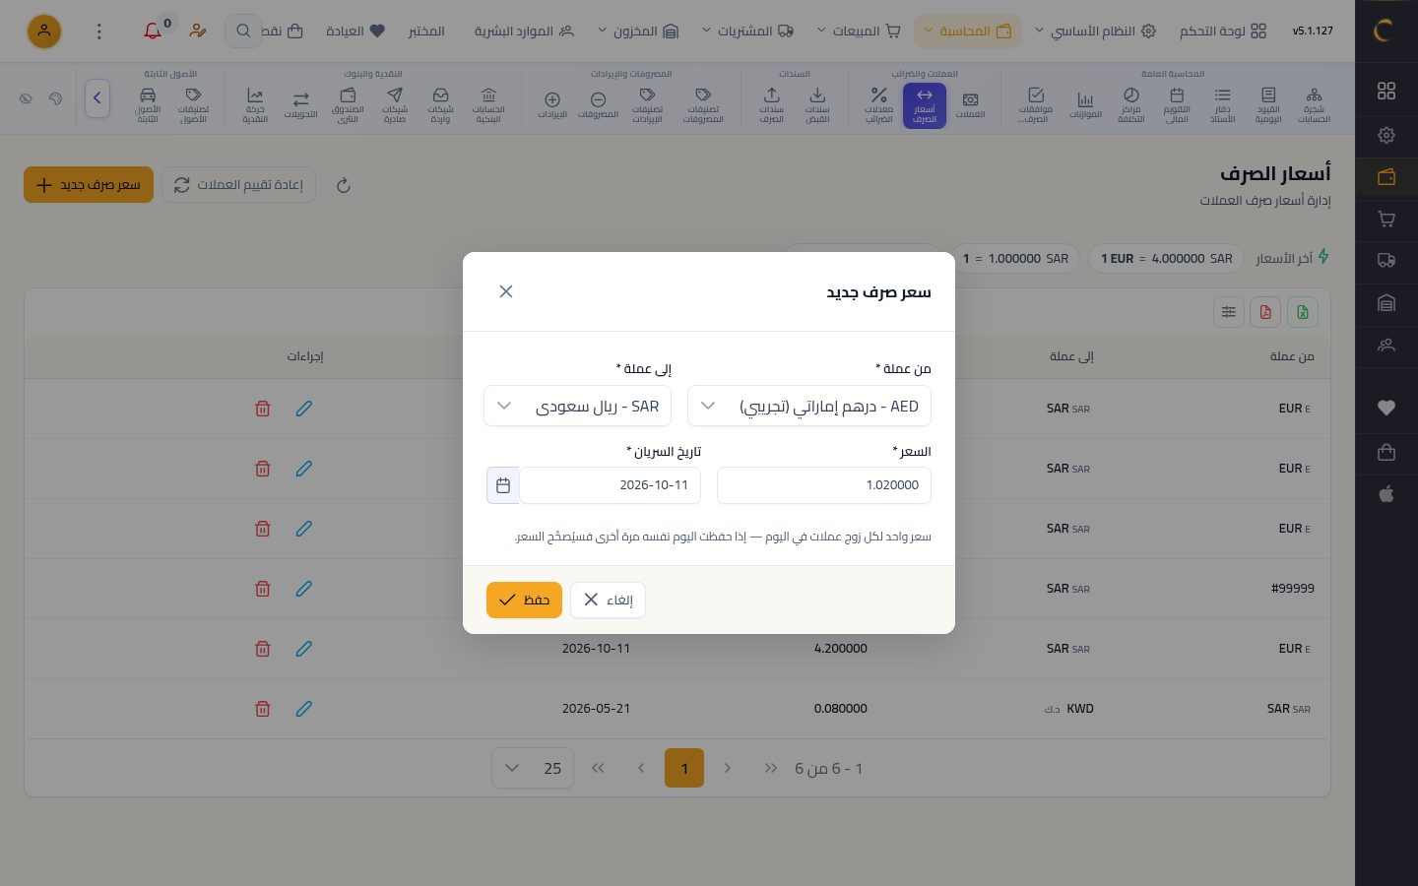The image size is (1418, 886).
Task: Delete the #99999 exchange rate row
Action: 263,589
